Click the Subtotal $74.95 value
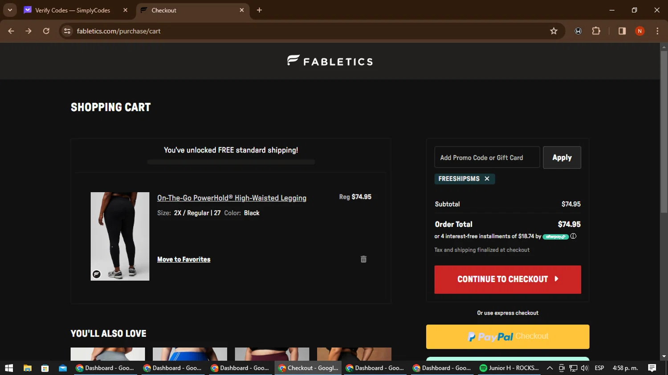668x375 pixels. pos(571,204)
